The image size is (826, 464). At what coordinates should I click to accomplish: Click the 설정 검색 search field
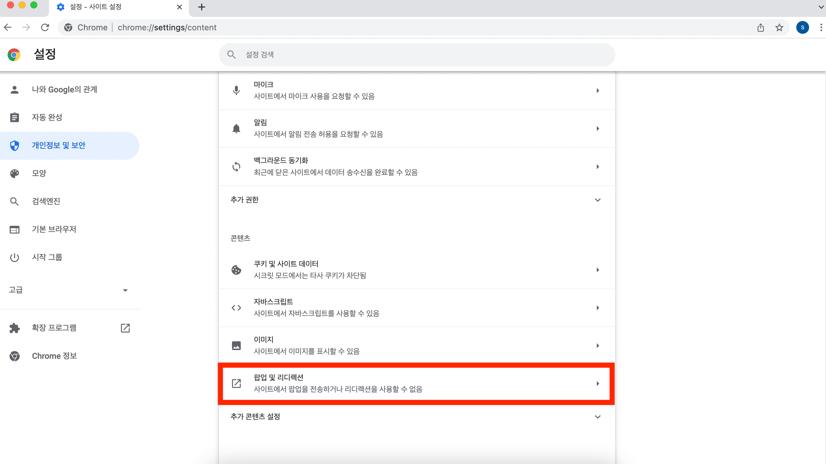pyautogui.click(x=417, y=55)
